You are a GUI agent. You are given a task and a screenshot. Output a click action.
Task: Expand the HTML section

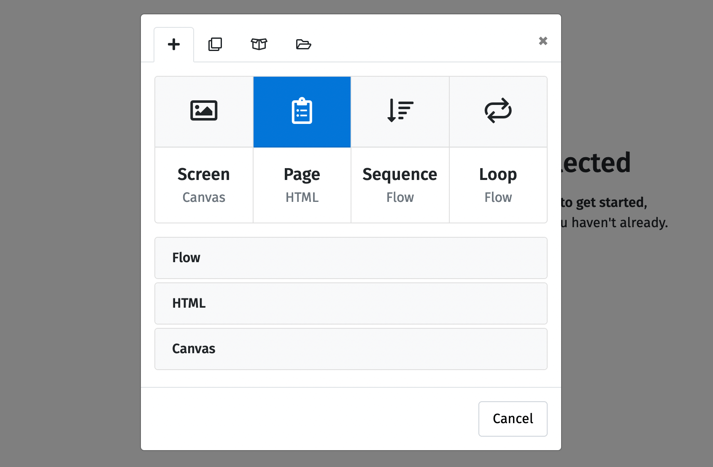coord(351,303)
